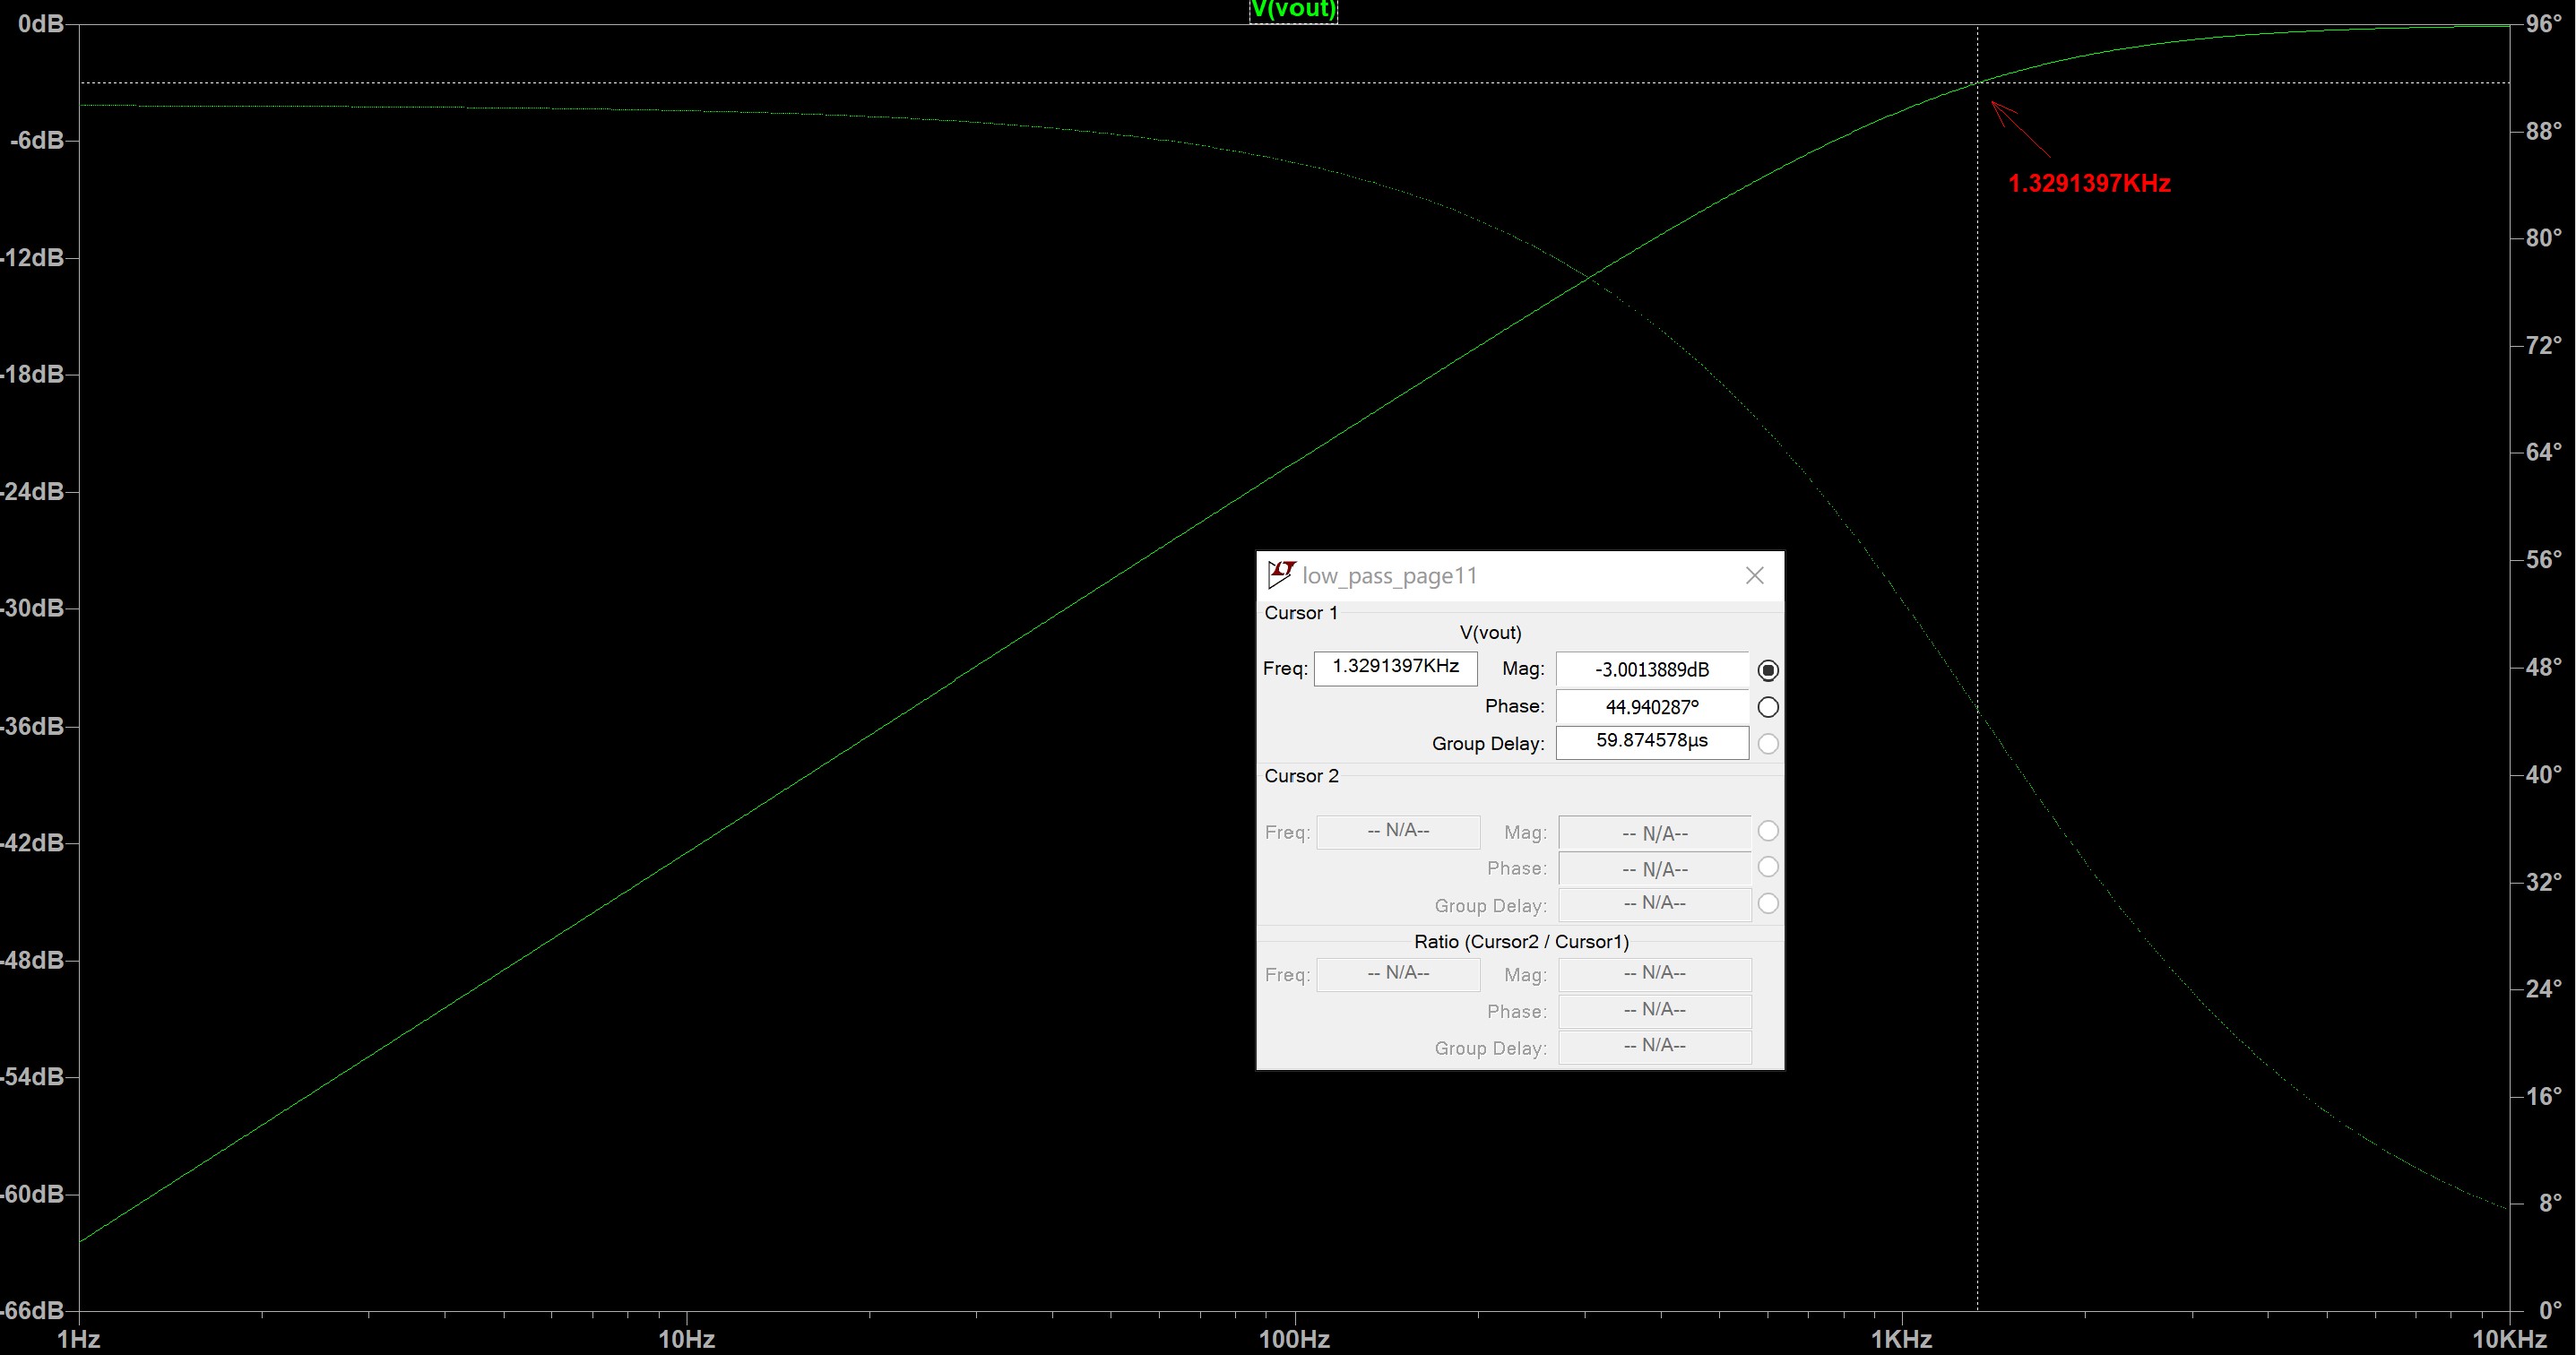Select Cursor 1 Phase radio button

tap(1767, 707)
